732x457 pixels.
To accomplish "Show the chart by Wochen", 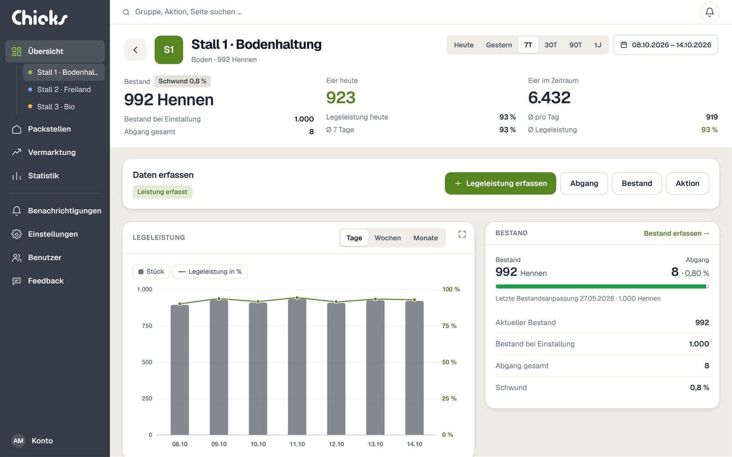I will [388, 238].
